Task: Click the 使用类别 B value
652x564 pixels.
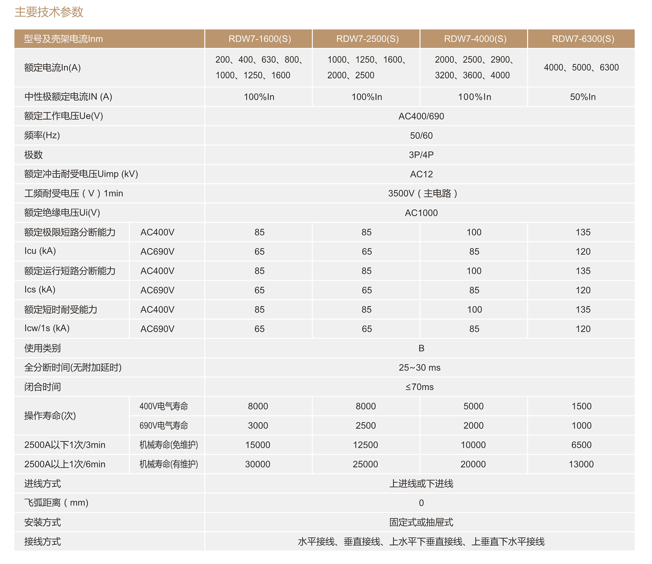Action: pos(421,348)
